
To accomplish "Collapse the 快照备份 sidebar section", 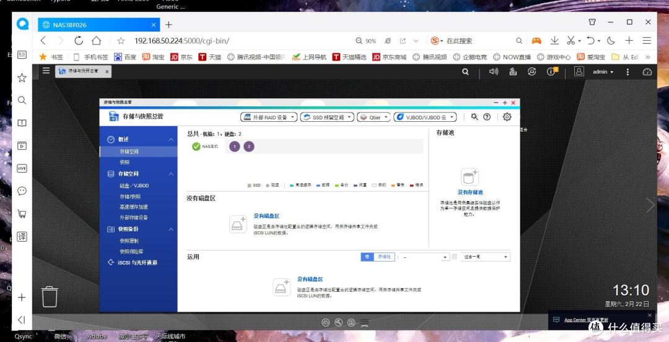I will (x=171, y=229).
